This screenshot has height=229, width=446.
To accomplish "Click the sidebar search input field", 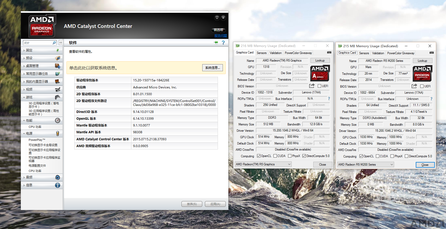I will (38, 43).
